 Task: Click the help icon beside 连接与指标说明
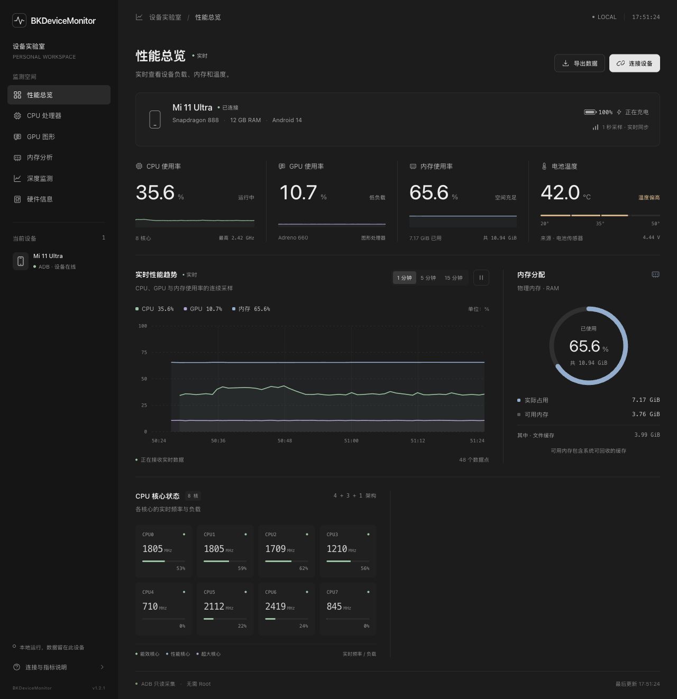pyautogui.click(x=16, y=667)
